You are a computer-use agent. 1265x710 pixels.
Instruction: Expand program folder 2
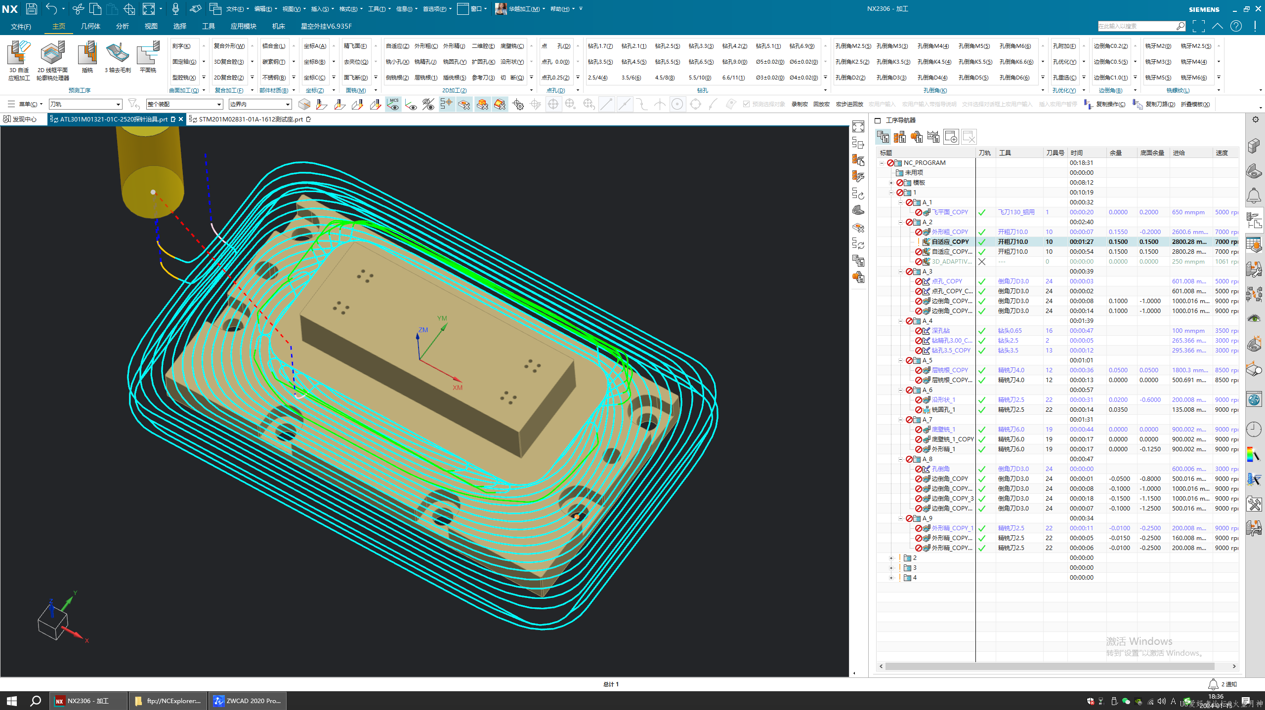click(891, 558)
